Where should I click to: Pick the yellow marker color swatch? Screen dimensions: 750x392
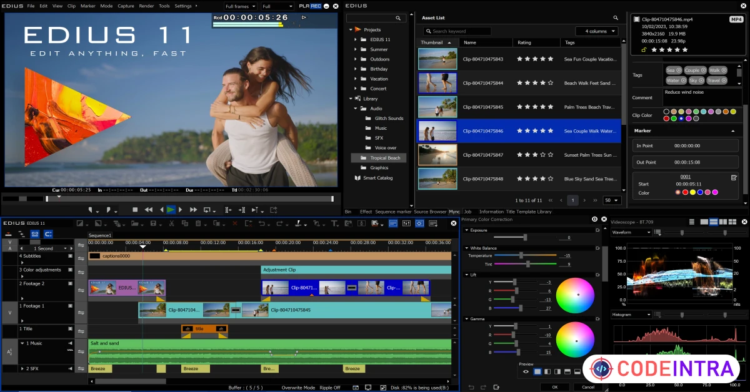point(692,192)
